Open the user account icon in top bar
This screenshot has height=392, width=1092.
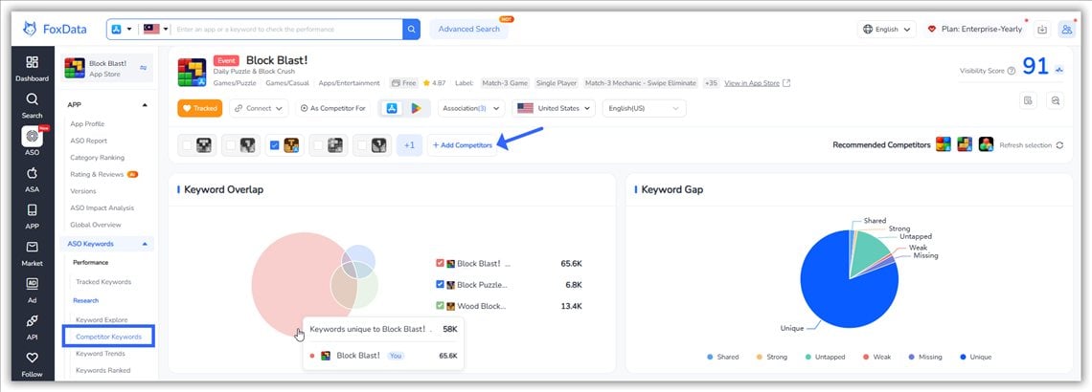click(1066, 30)
